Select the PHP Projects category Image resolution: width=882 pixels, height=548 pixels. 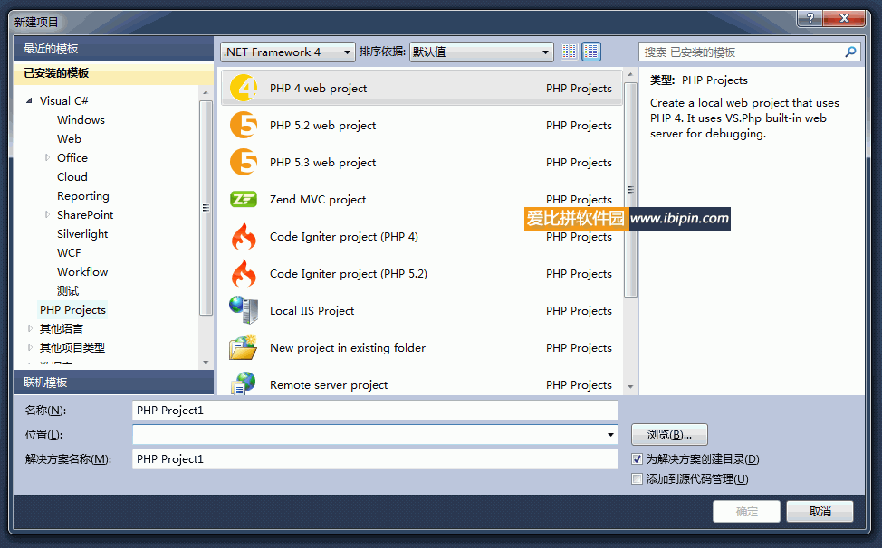pos(72,310)
